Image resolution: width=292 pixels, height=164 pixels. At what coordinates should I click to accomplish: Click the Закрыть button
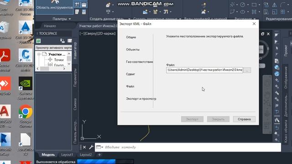[218, 119]
